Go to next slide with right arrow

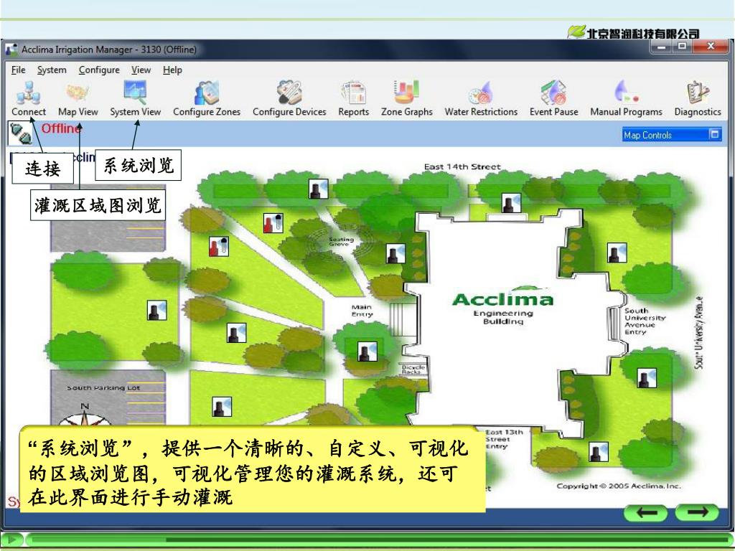696,512
